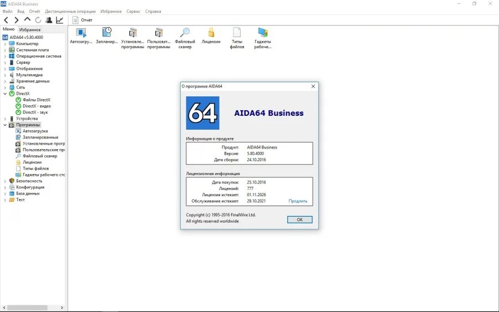Open the Автозагрузка icon in main pane
Image resolution: width=499 pixels, height=312 pixels.
point(81,35)
